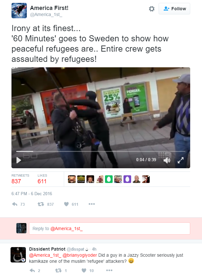
Task: Play the embedded video
Action: [19, 160]
